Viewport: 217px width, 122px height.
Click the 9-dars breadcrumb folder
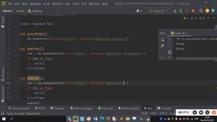(x=20, y=11)
